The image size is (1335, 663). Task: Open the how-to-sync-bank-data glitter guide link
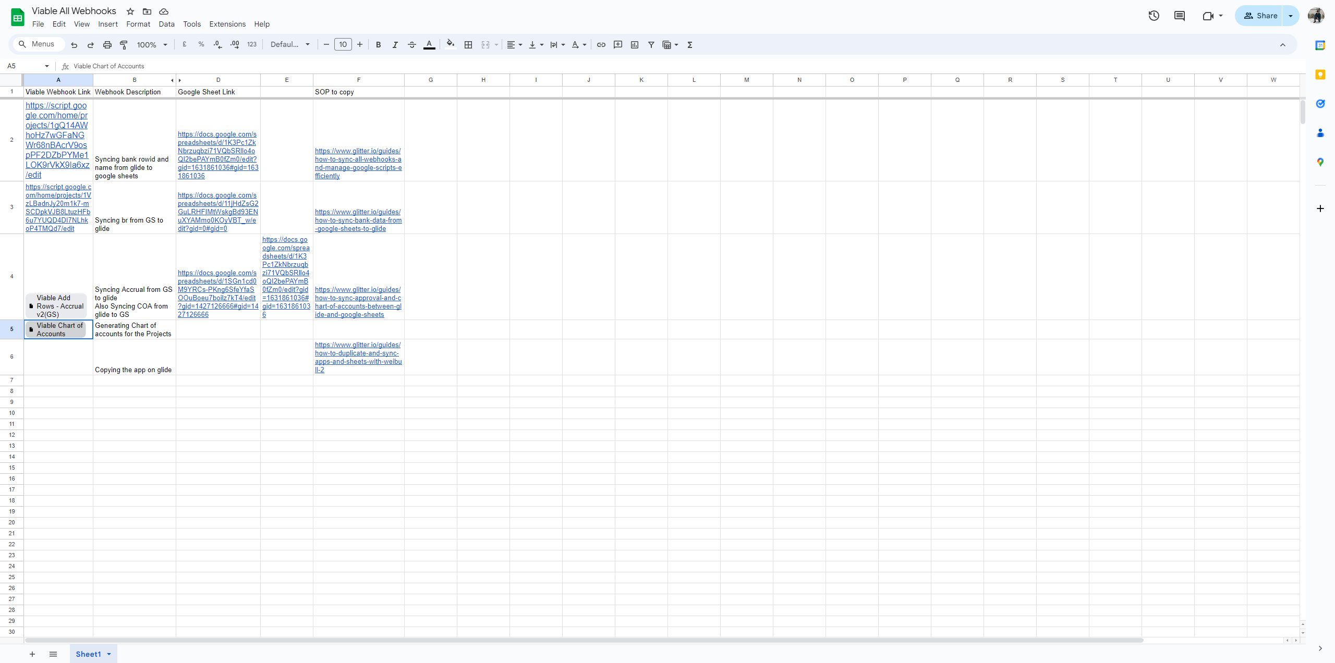click(358, 220)
